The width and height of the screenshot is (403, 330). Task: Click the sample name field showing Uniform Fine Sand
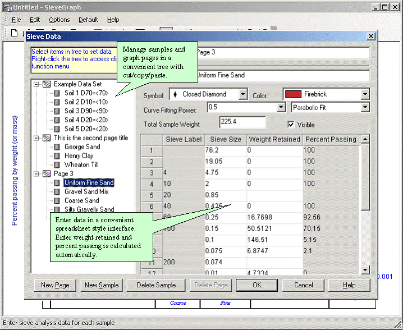point(283,75)
